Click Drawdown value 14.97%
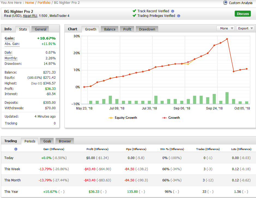The image size is (256, 198). tap(50, 64)
